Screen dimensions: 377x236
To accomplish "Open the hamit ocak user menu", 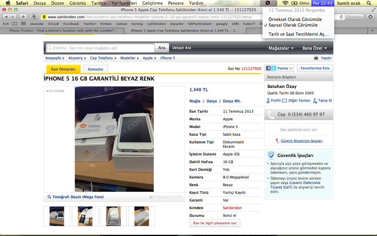I will coord(349,3).
